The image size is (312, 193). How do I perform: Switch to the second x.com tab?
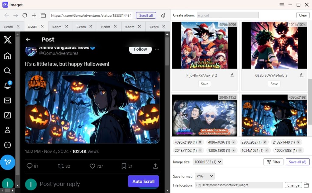pyautogui.click(x=34, y=27)
